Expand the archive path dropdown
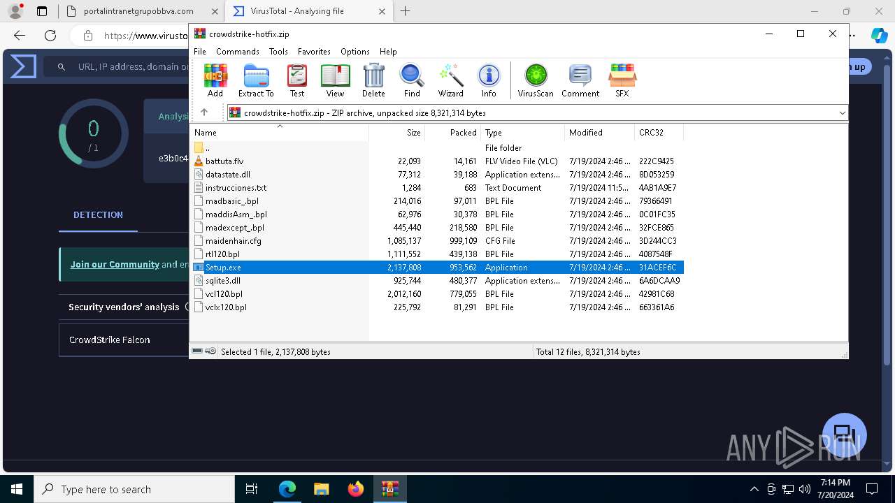This screenshot has width=895, height=503. click(x=842, y=112)
